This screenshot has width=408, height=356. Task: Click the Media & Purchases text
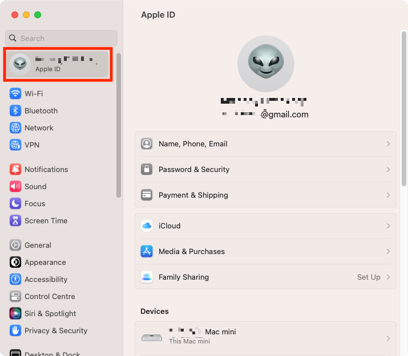(192, 252)
